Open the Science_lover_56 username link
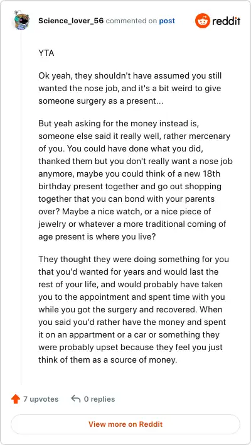This screenshot has width=251, height=445. pos(71,21)
